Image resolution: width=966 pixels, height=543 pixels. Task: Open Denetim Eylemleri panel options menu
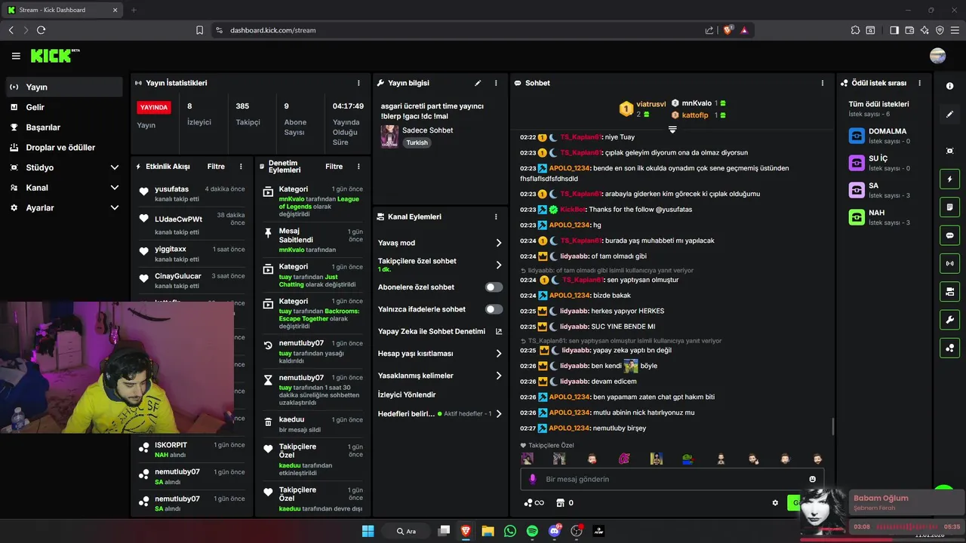pyautogui.click(x=358, y=167)
